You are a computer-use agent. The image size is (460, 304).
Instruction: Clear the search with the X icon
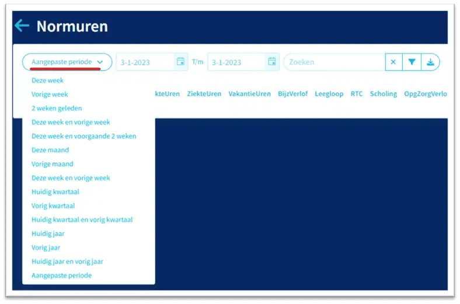393,62
